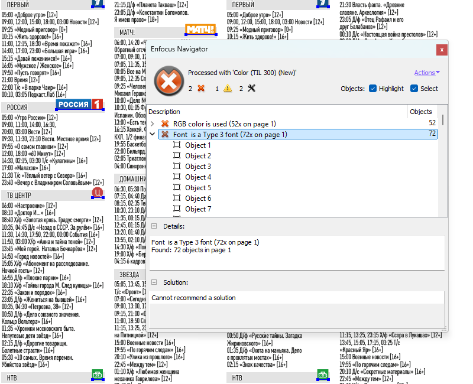Click the Object 5 frame icon
The height and width of the screenshot is (384, 473).
click(x=177, y=187)
